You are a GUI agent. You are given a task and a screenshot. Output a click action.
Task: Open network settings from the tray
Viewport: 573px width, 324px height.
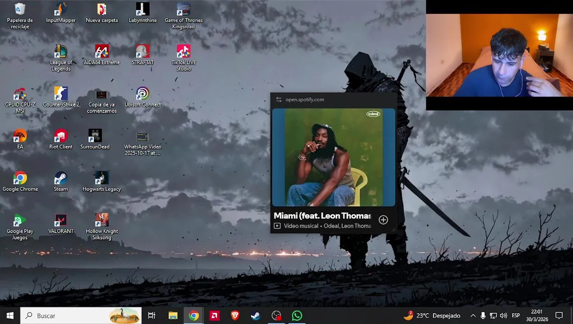coord(493,315)
